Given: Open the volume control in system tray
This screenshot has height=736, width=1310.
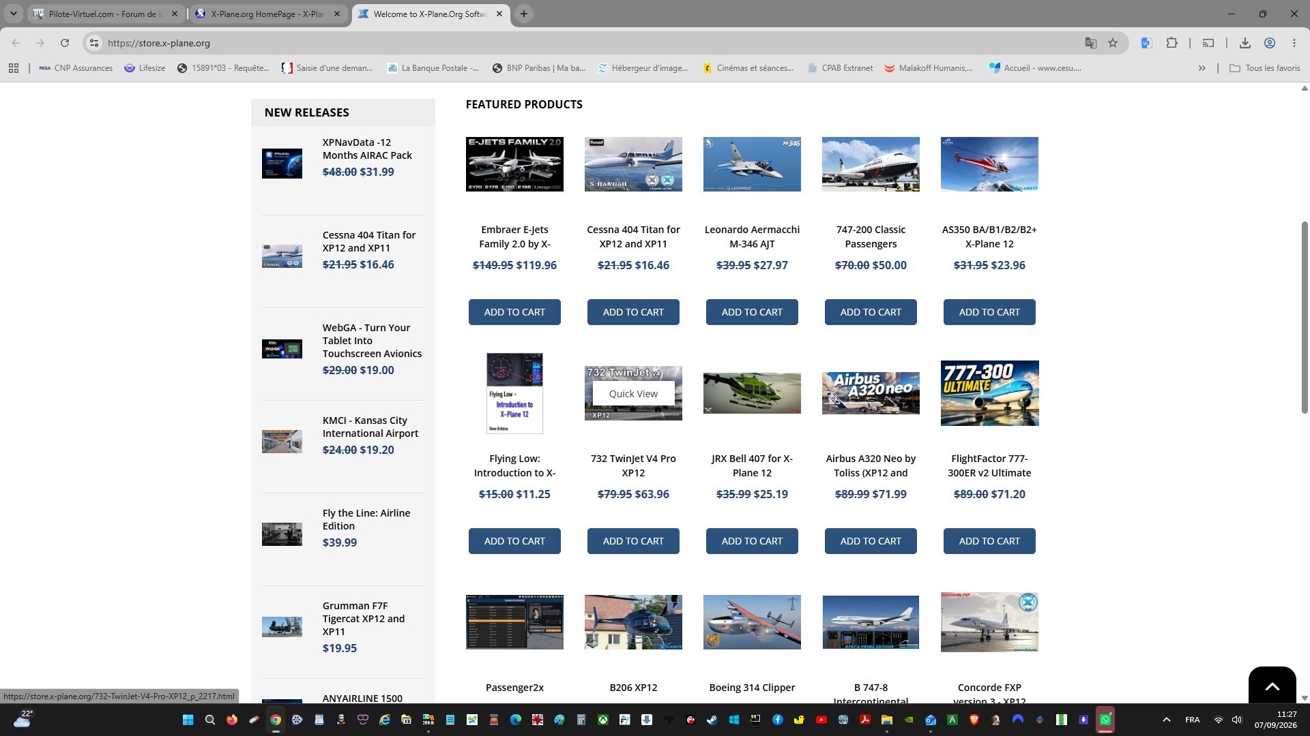Looking at the screenshot, I should click(x=1237, y=720).
